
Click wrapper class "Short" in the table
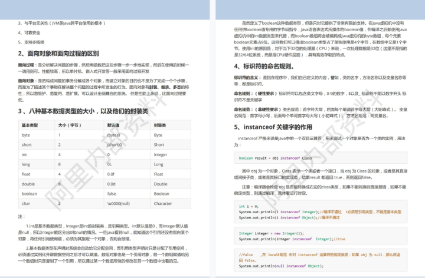159,145
